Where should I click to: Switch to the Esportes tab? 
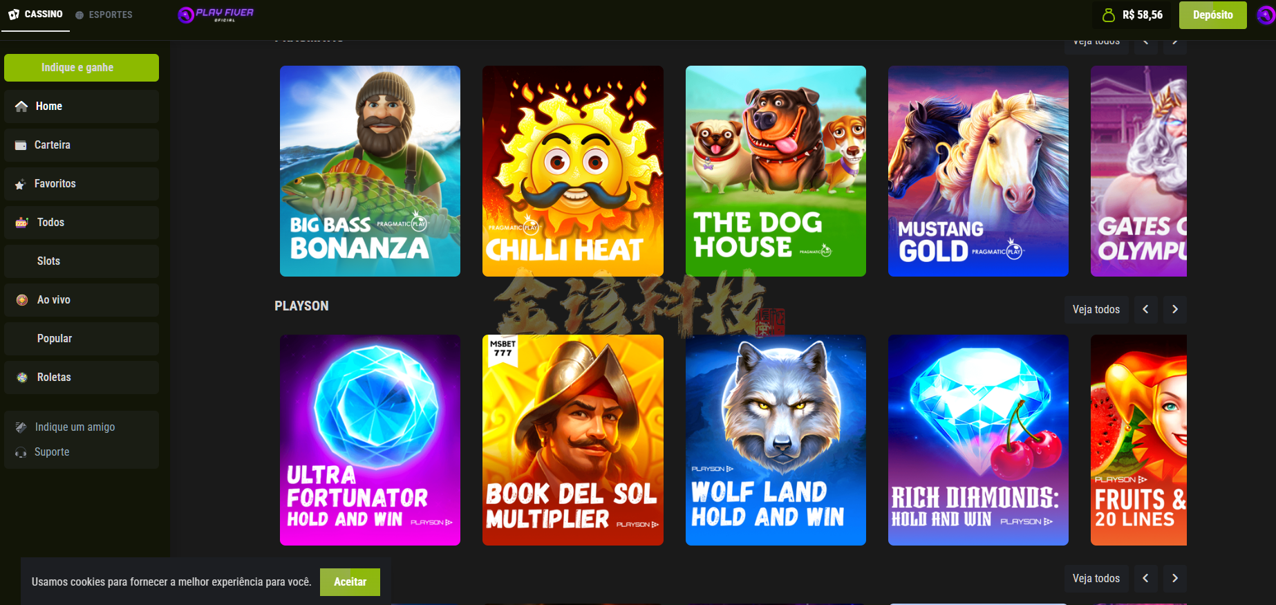click(104, 15)
